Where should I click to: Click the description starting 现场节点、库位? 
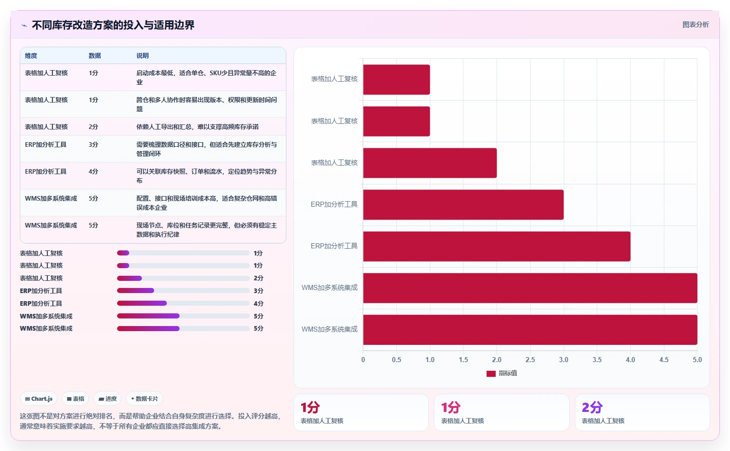[207, 230]
